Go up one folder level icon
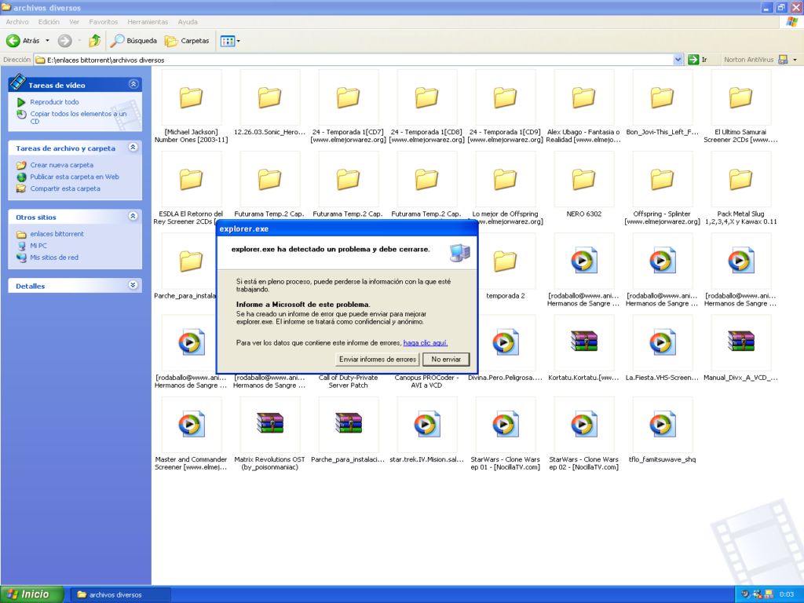This screenshot has height=603, width=804. tap(94, 41)
